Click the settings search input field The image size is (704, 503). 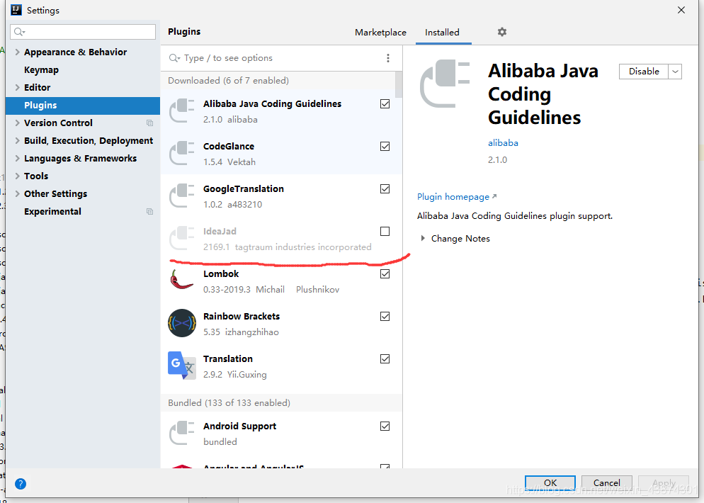pos(83,32)
